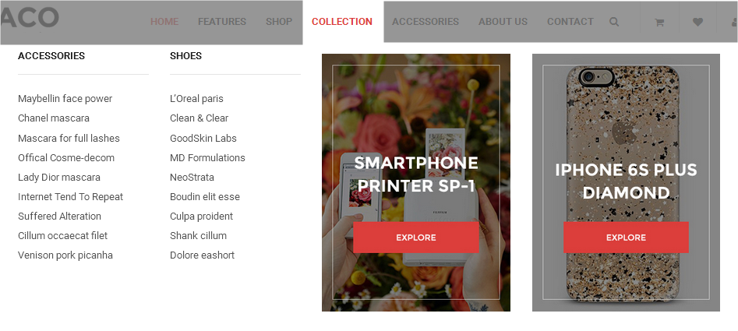The width and height of the screenshot is (738, 331).
Task: Open the L'Oreal paris link
Action: pos(196,99)
